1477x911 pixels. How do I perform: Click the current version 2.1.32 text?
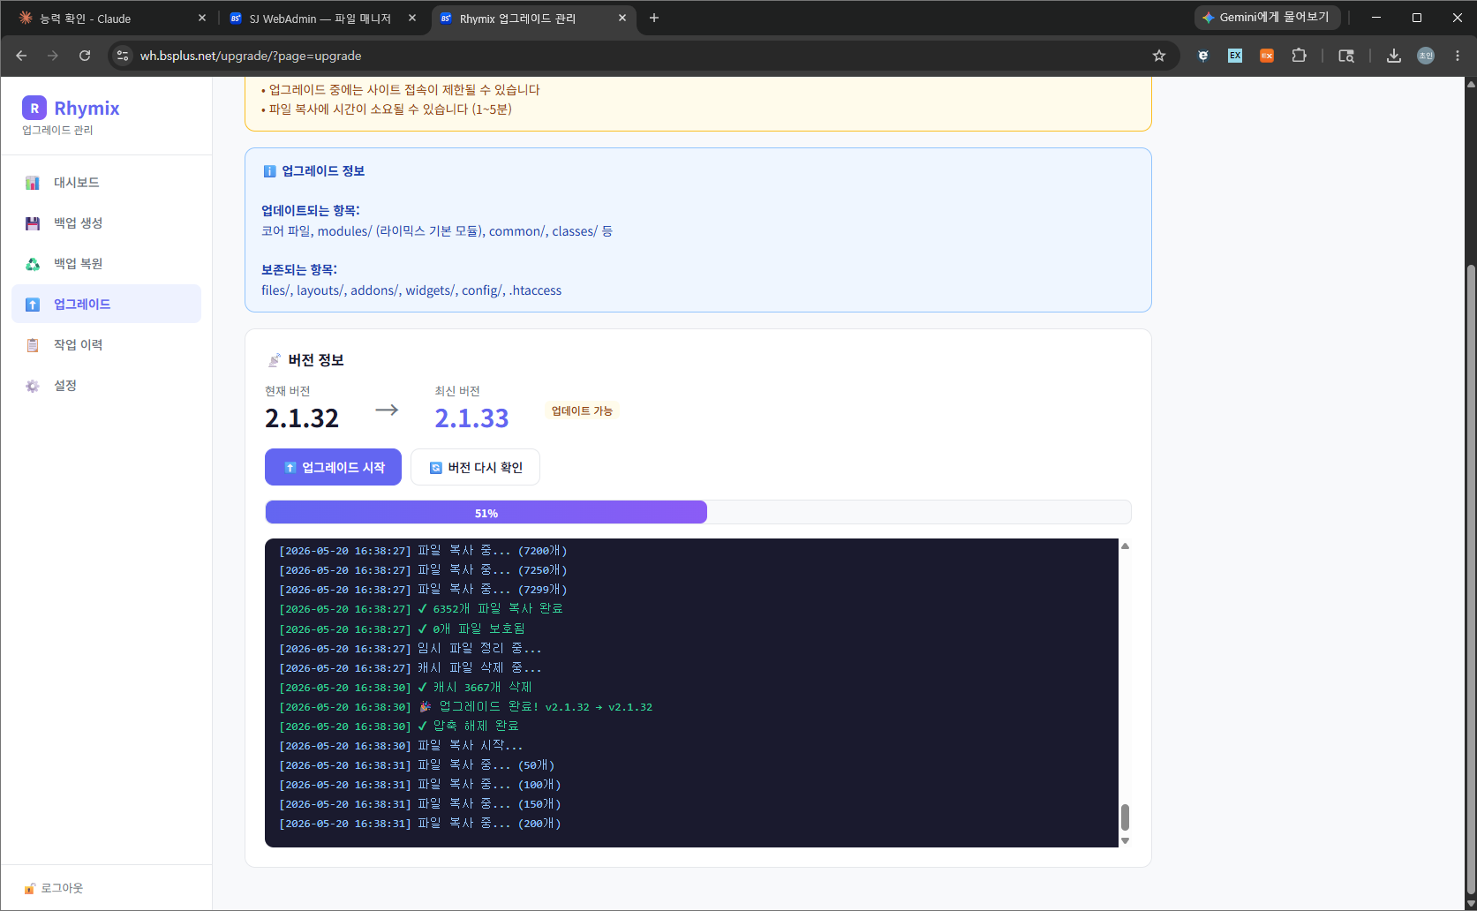click(x=302, y=418)
